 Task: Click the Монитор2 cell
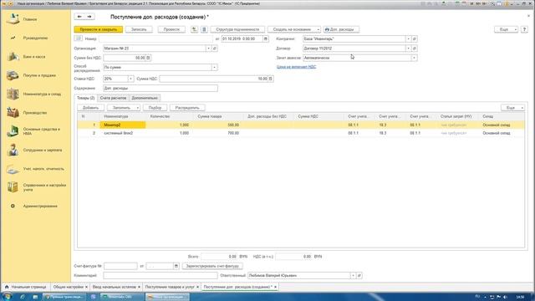coord(123,125)
